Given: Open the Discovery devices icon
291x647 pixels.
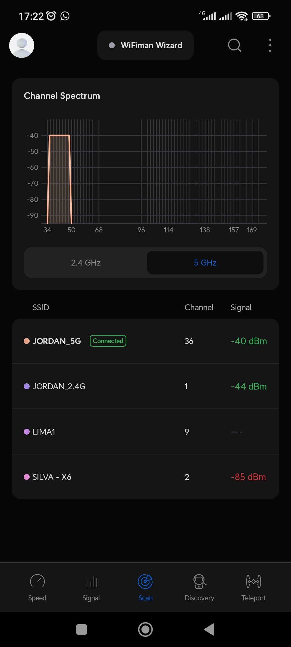Looking at the screenshot, I should 199,581.
